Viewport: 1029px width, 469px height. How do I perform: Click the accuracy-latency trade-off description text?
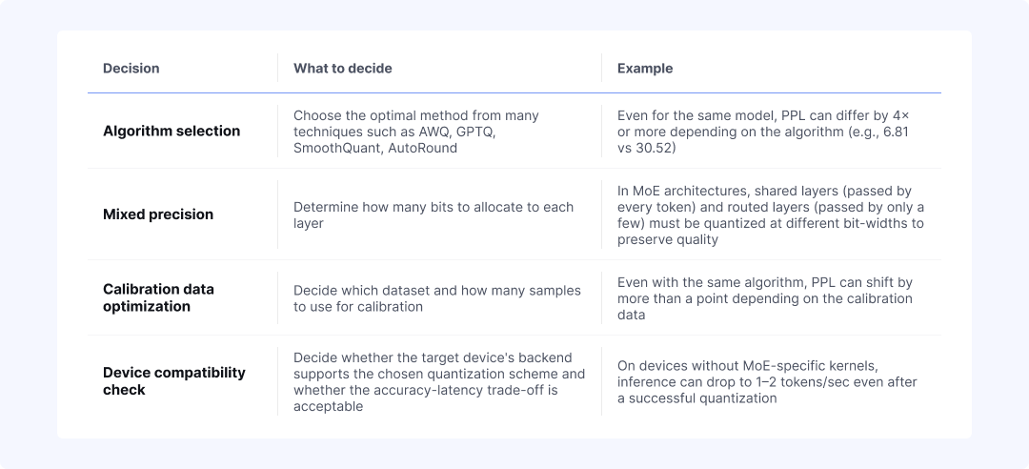point(439,381)
